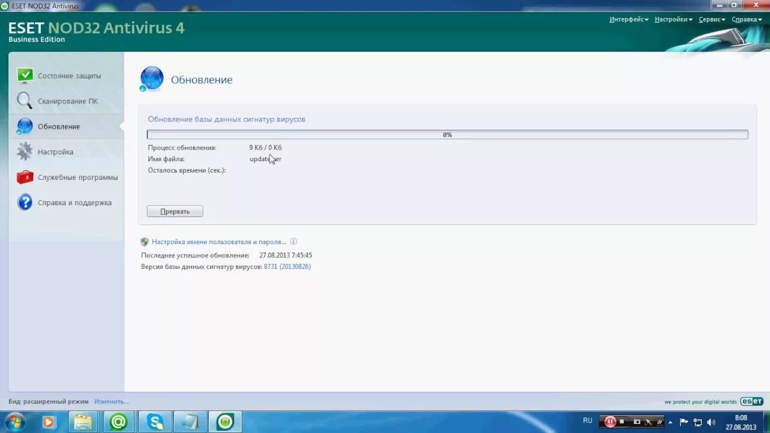
Task: Click the volume speaker tray icon
Action: coord(711,422)
